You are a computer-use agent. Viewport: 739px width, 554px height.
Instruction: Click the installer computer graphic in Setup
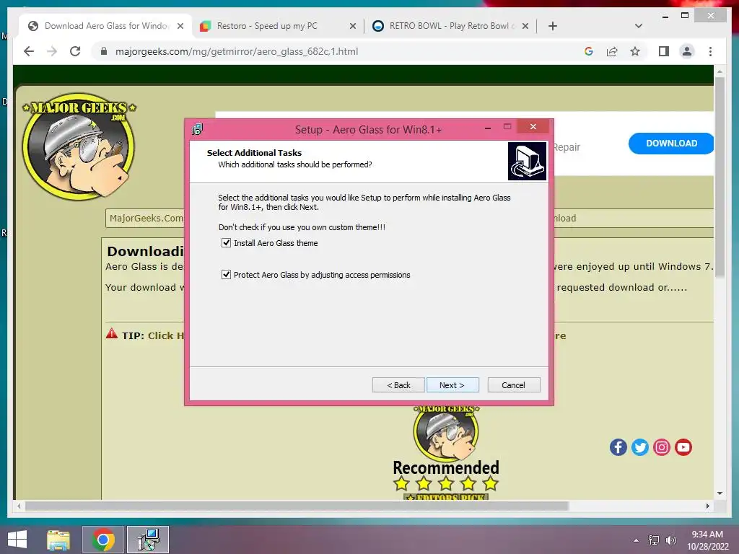pyautogui.click(x=527, y=161)
